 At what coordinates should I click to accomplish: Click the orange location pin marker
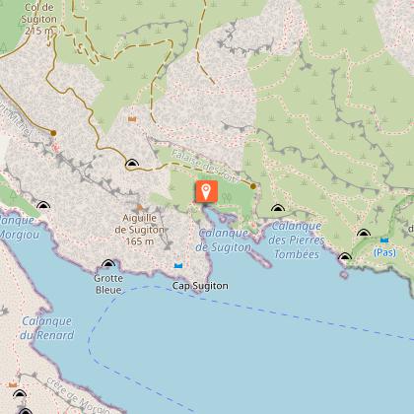[206, 191]
